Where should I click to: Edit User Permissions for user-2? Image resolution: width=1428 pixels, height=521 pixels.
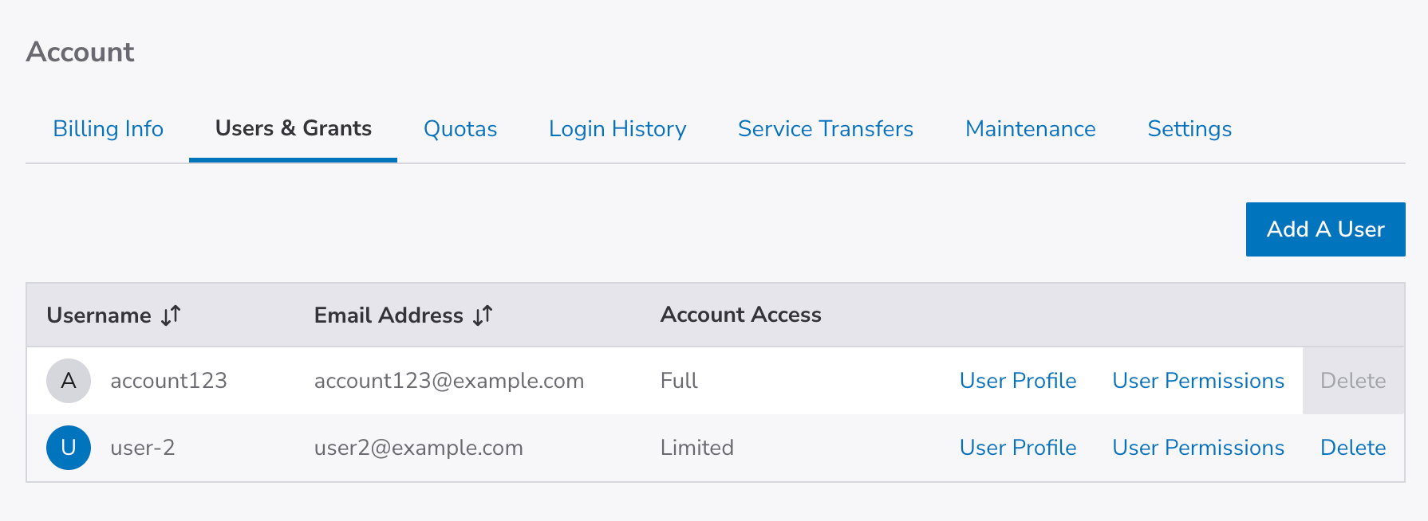[x=1198, y=448]
